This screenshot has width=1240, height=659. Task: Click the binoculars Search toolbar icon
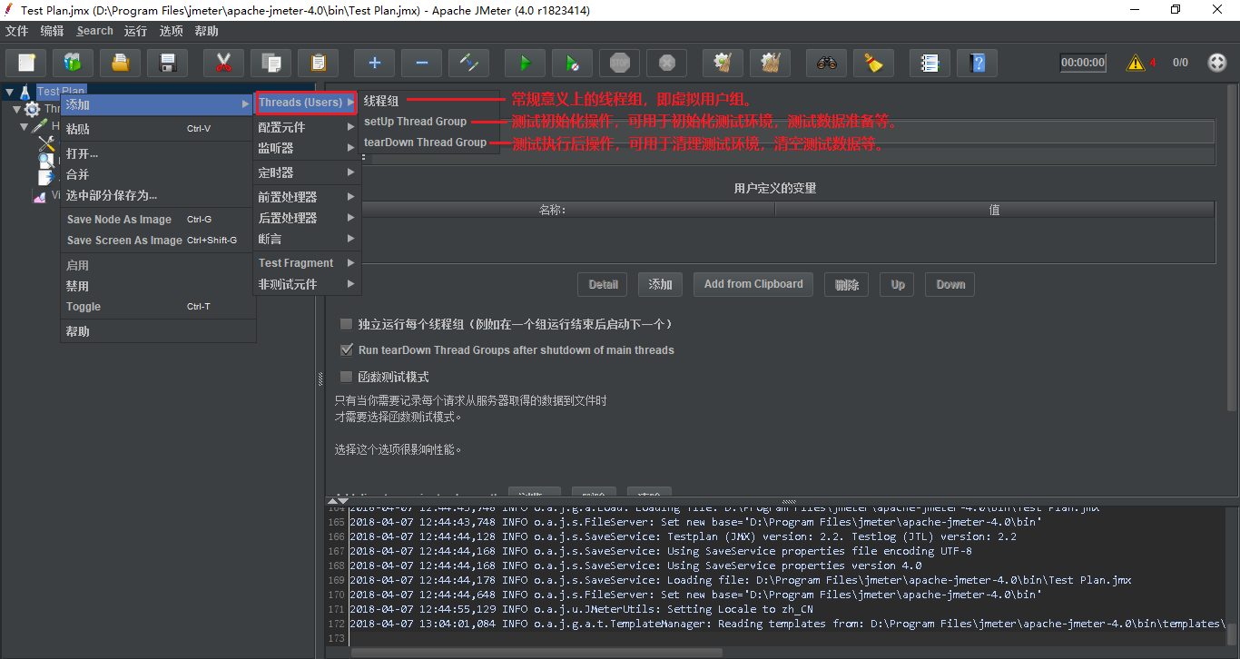coord(826,63)
